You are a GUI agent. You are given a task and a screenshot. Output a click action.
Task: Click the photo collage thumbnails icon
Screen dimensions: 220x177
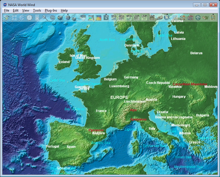coord(183,18)
